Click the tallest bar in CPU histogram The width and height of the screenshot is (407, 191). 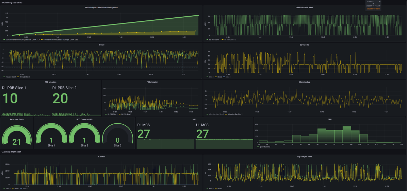(346, 134)
